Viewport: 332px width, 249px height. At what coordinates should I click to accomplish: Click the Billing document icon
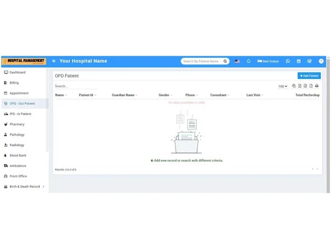pos(5,82)
